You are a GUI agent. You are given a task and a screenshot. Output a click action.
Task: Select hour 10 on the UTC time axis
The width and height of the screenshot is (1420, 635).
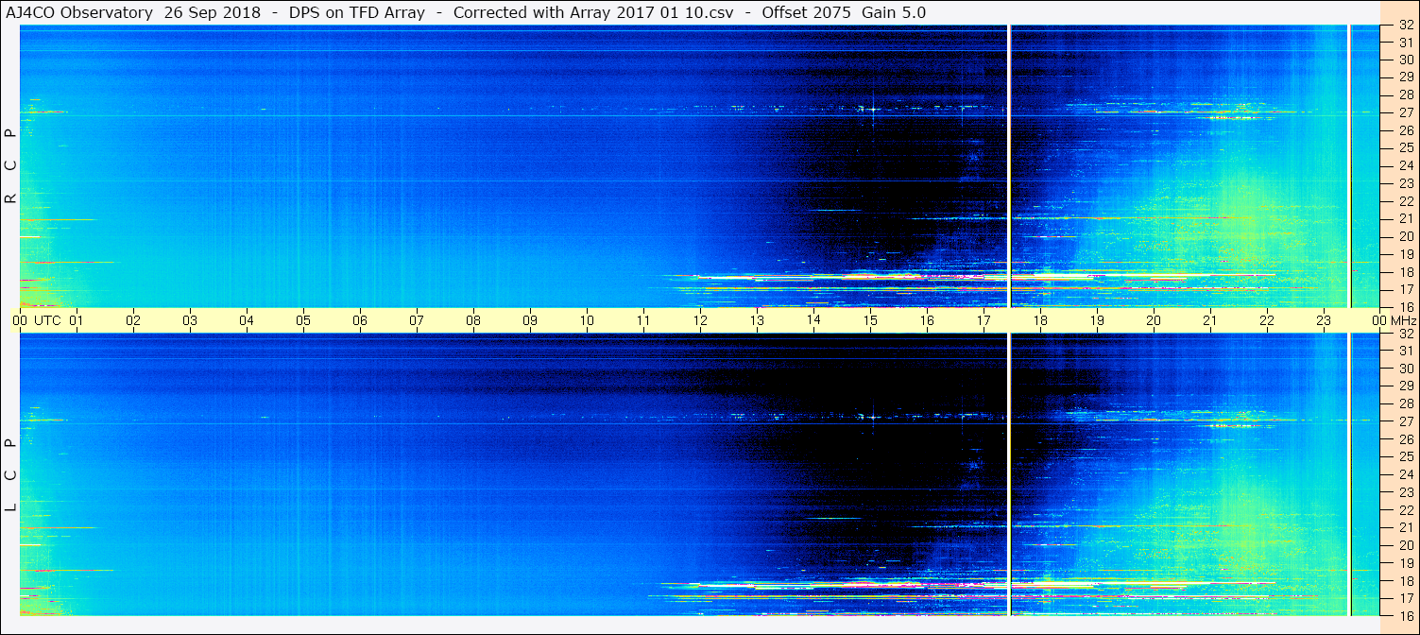click(587, 320)
